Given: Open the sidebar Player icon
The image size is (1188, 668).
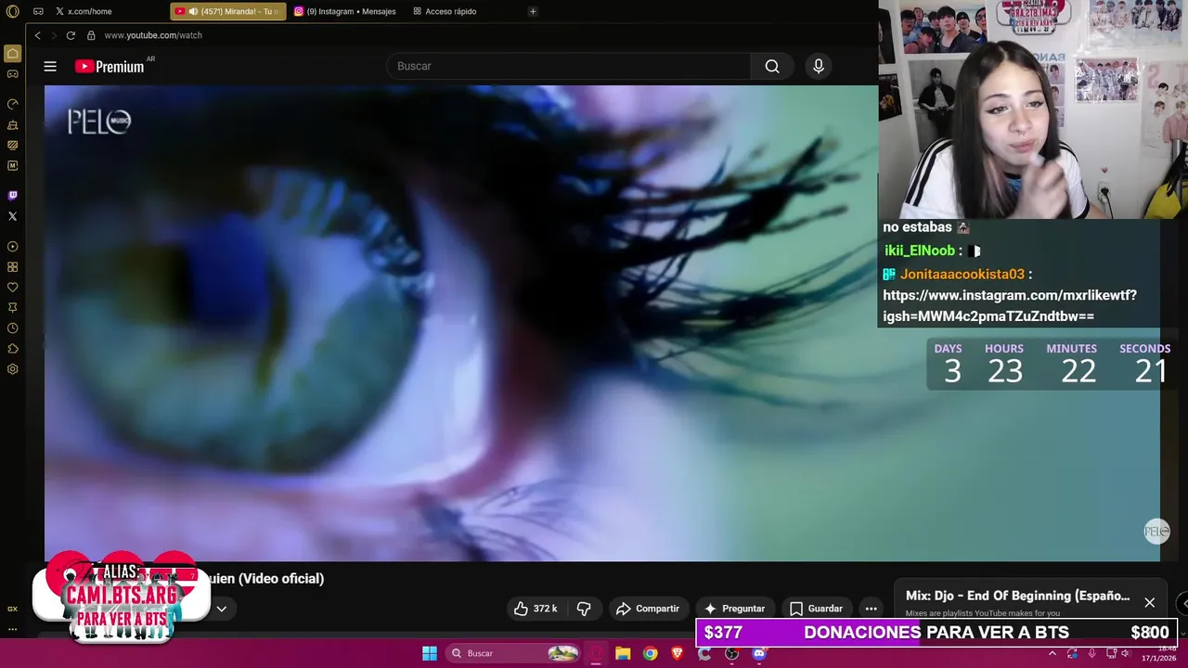Looking at the screenshot, I should pyautogui.click(x=12, y=247).
